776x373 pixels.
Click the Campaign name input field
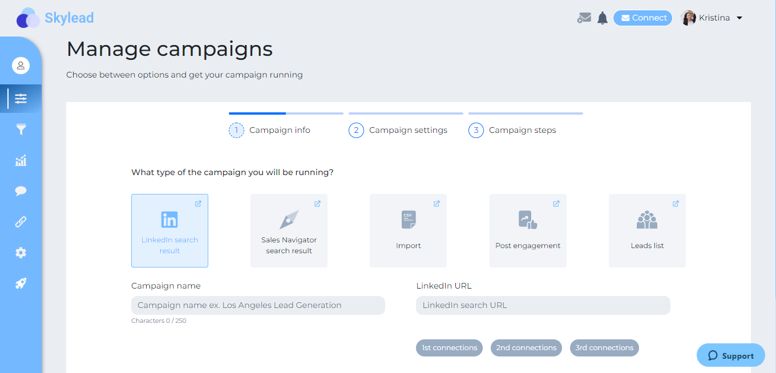[x=258, y=305]
